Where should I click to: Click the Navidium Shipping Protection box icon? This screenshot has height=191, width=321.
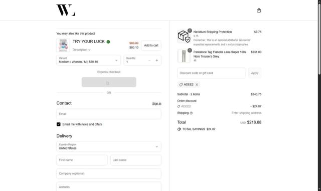[184, 36]
